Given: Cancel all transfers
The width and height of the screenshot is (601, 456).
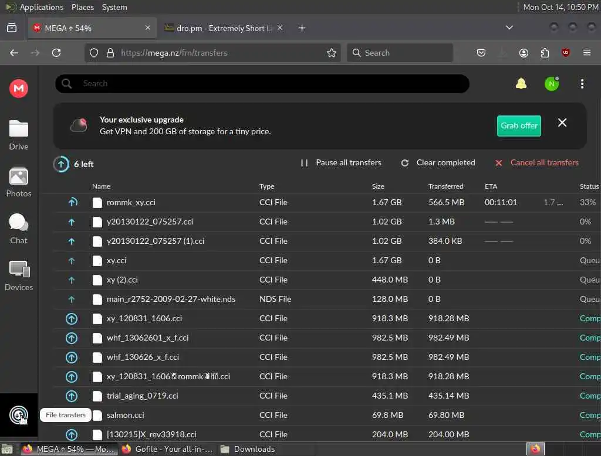Looking at the screenshot, I should point(536,163).
